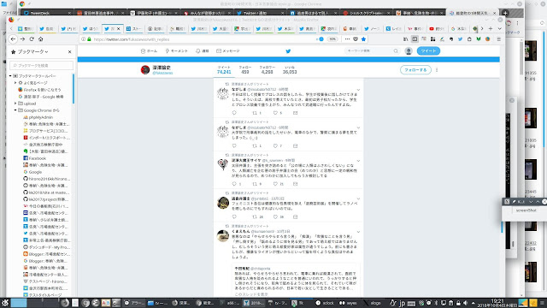Expand the よく見るページ folder
Image resolution: width=547 pixels, height=308 pixels.
coord(15,83)
